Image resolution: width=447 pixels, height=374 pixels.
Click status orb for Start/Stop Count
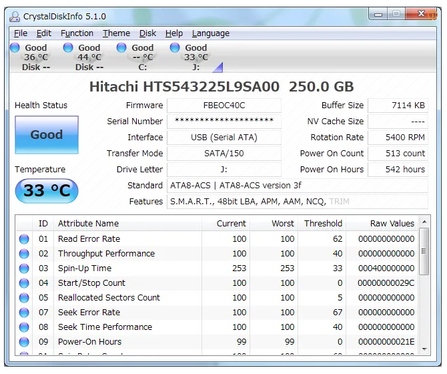[x=24, y=283]
